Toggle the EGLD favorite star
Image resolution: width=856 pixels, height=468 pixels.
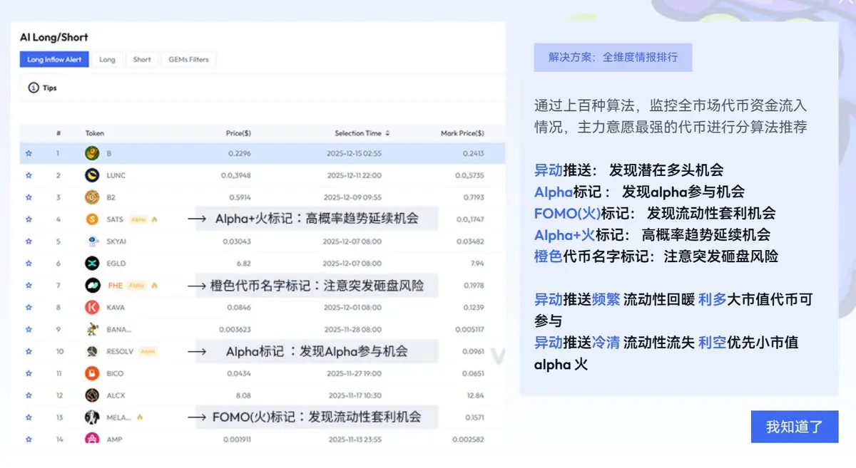tap(29, 264)
